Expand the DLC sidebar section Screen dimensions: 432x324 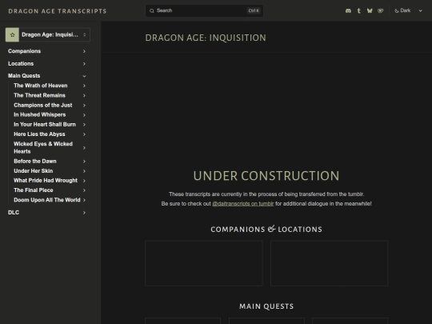(47, 213)
